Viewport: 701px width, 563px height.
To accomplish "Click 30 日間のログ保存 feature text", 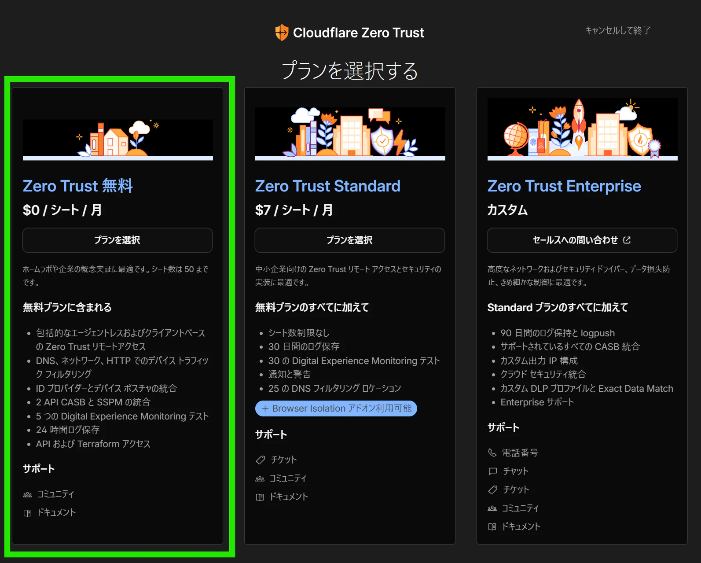I will pyautogui.click(x=304, y=347).
